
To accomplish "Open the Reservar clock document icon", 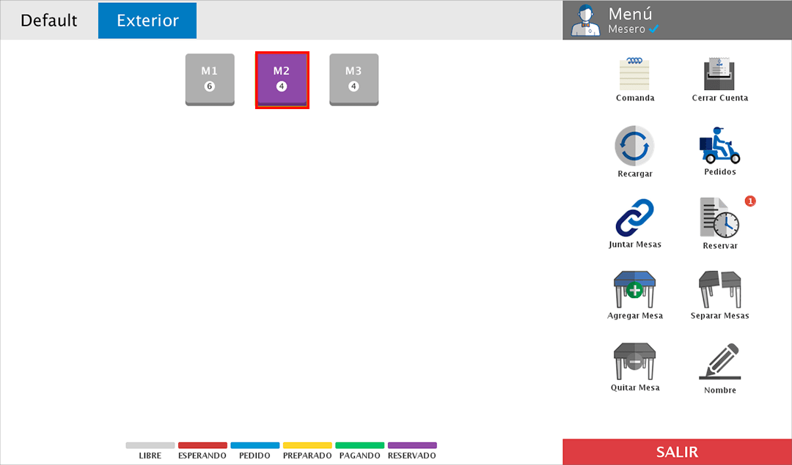I will [x=719, y=218].
